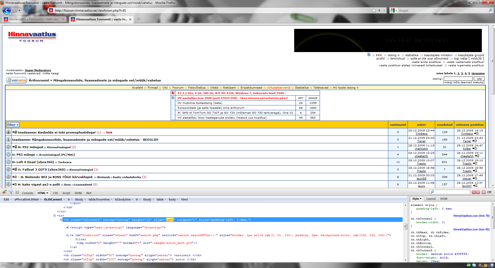Click 'table.forumline' in the breadcrumb path

99,199
